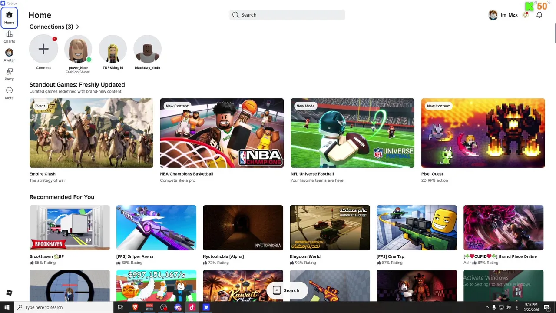Open the Voice Switch taskbar app
556x313 pixels.
click(x=149, y=307)
